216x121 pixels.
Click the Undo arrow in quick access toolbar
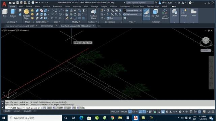[x=37, y=3]
